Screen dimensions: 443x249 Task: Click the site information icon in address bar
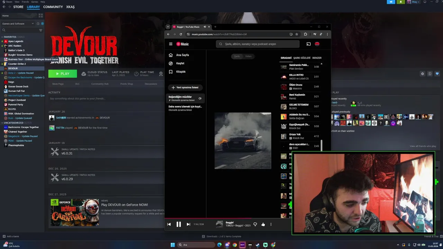pos(188,34)
